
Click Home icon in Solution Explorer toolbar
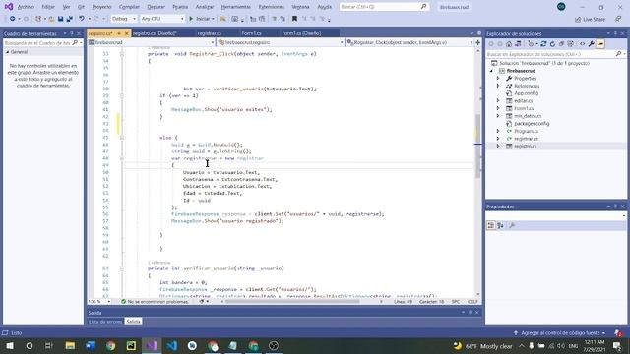point(509,44)
